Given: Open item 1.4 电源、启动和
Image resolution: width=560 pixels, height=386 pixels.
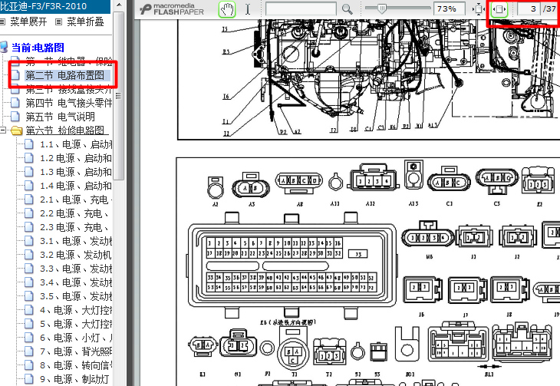Looking at the screenshot, I should (76, 186).
